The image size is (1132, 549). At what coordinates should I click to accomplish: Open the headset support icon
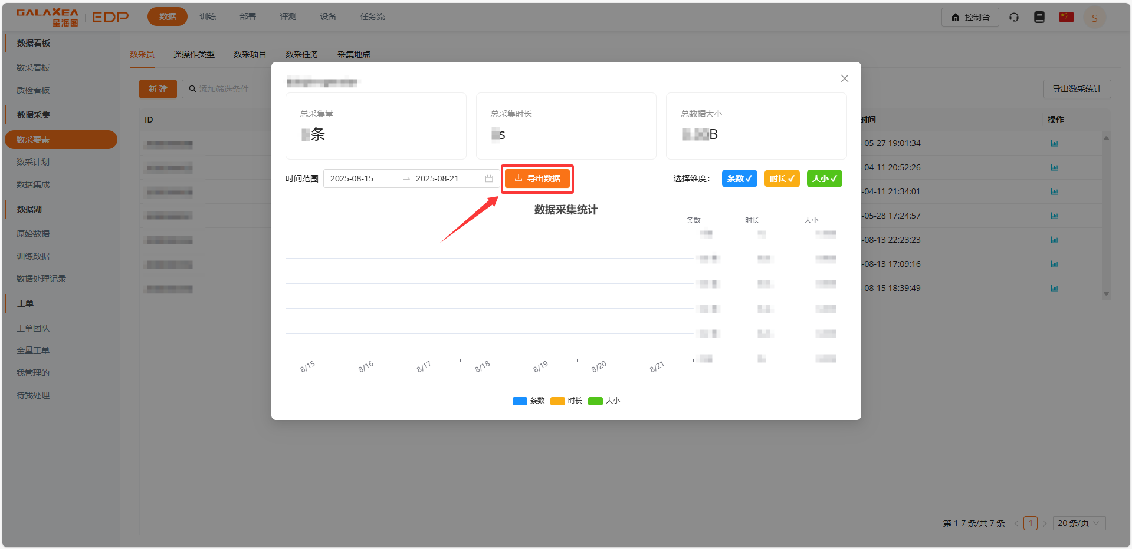(1014, 17)
